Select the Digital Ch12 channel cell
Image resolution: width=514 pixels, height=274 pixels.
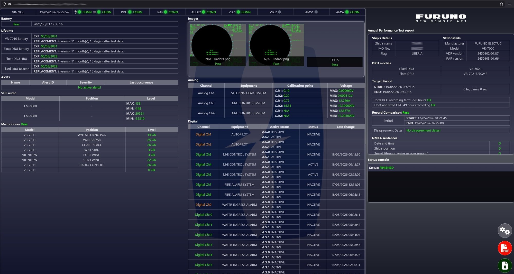coord(204,235)
